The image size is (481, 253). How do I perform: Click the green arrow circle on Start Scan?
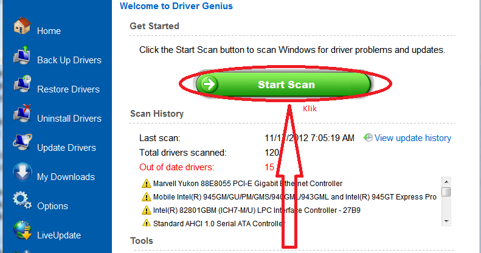coord(210,84)
